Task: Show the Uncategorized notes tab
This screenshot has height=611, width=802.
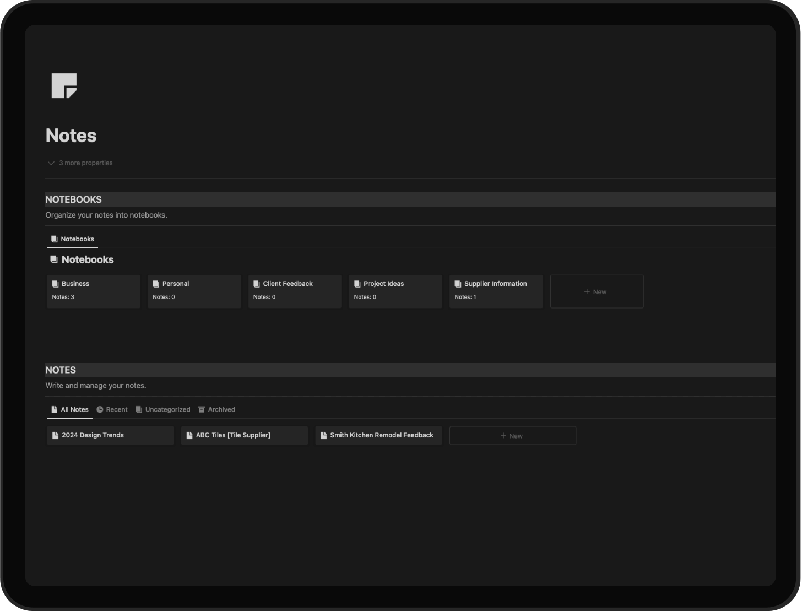Action: click(x=162, y=410)
